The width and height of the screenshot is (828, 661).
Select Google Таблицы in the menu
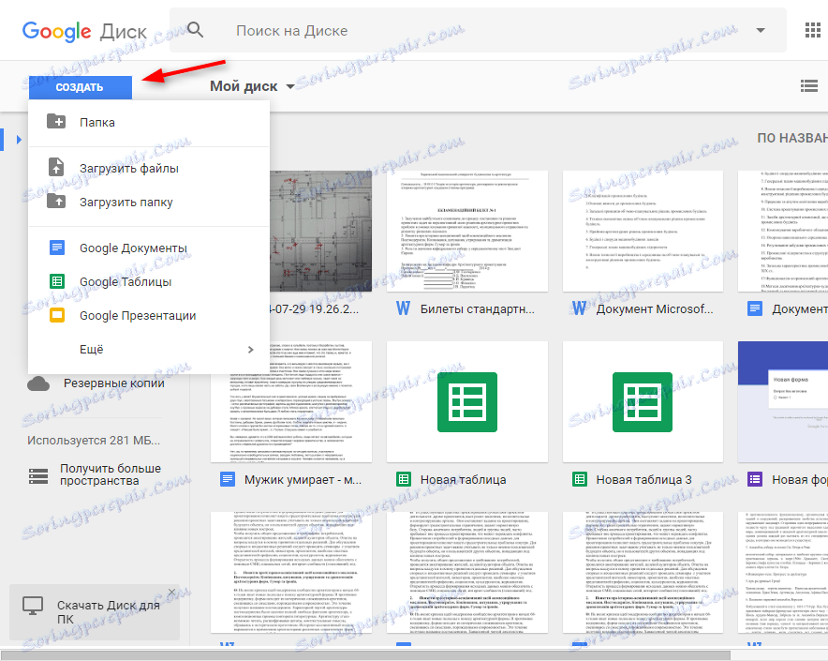click(x=149, y=281)
